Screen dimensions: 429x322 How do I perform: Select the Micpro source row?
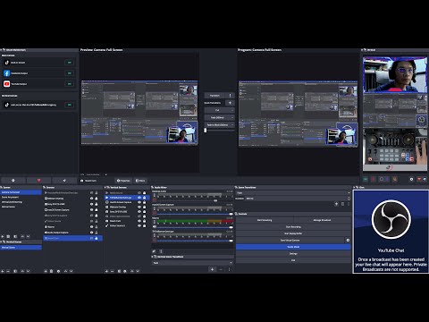pos(73,226)
